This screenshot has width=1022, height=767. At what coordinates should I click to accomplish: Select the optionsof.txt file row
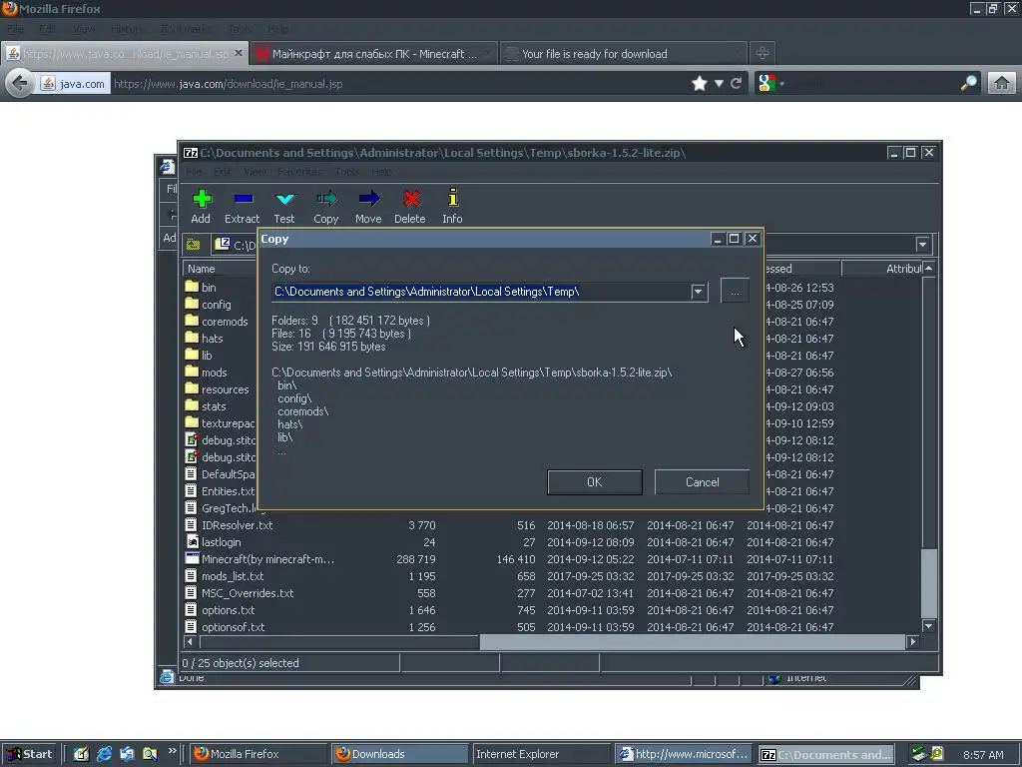(552, 627)
